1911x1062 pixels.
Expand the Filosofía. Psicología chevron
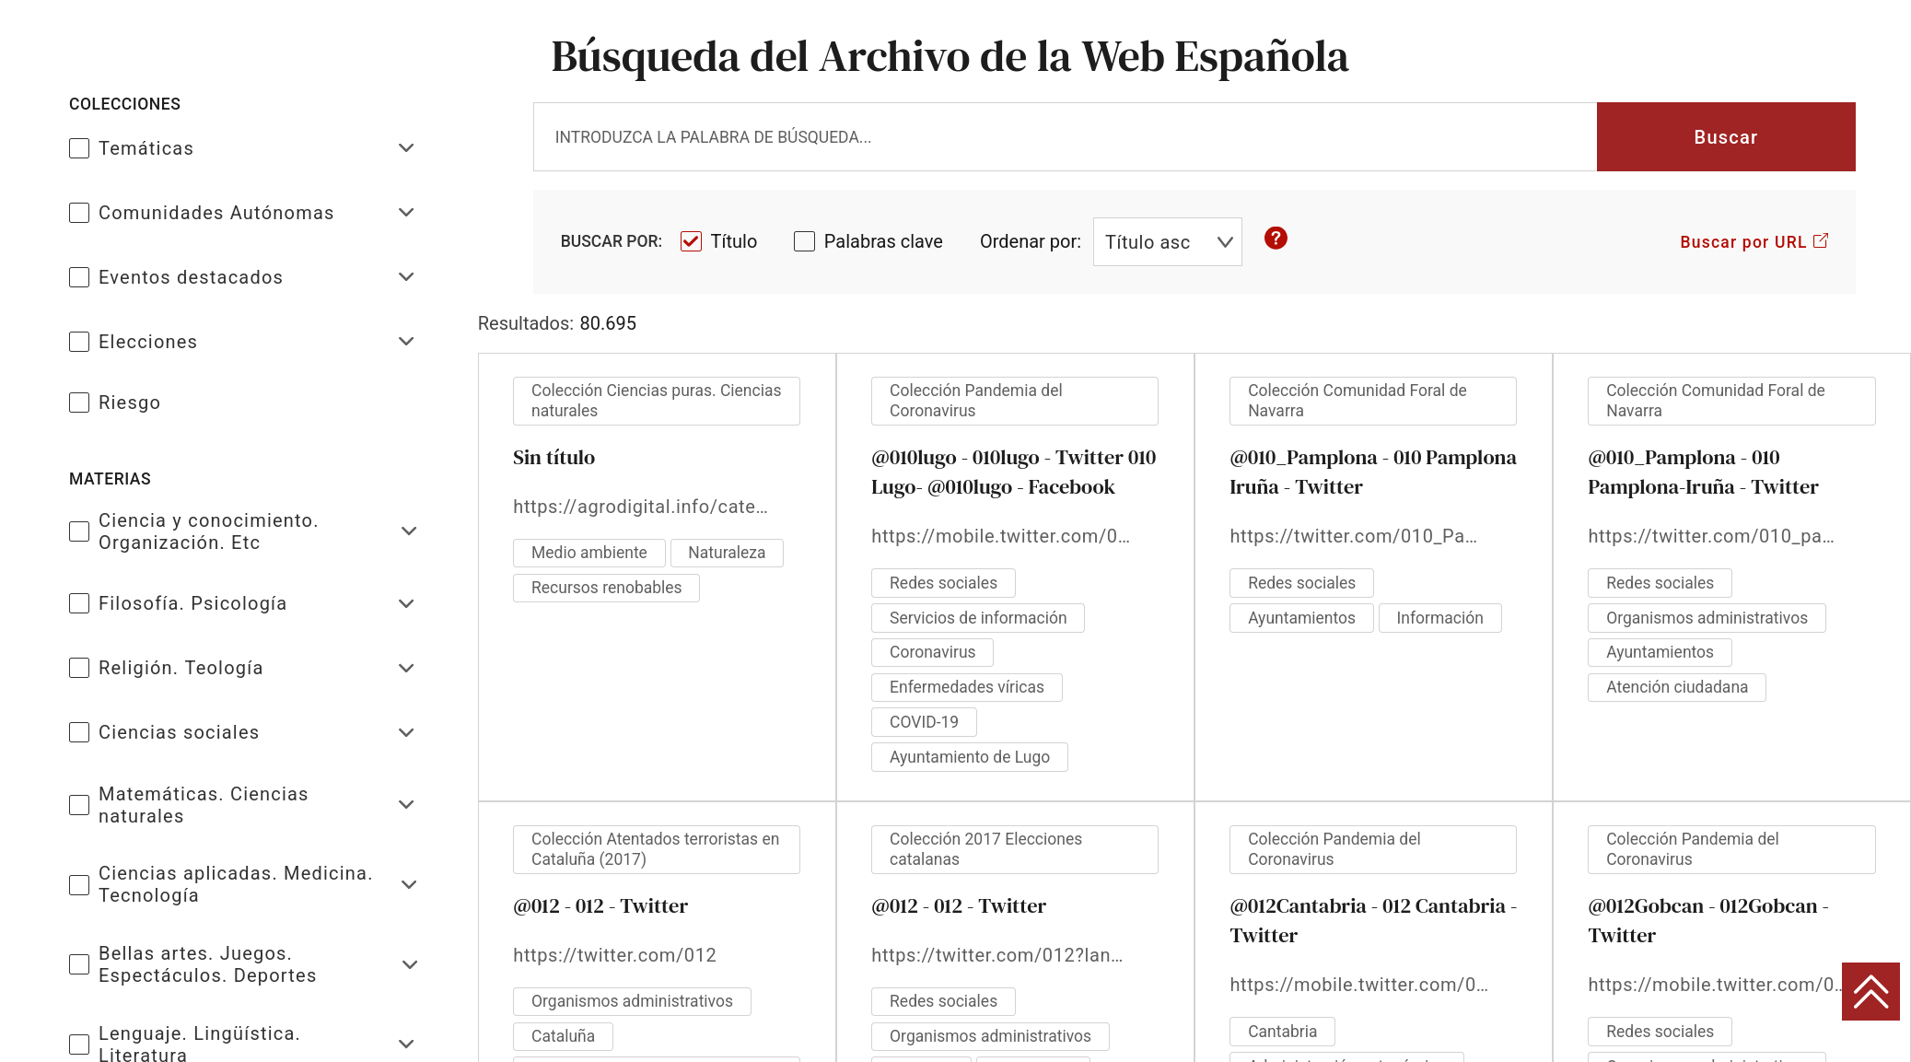[406, 603]
